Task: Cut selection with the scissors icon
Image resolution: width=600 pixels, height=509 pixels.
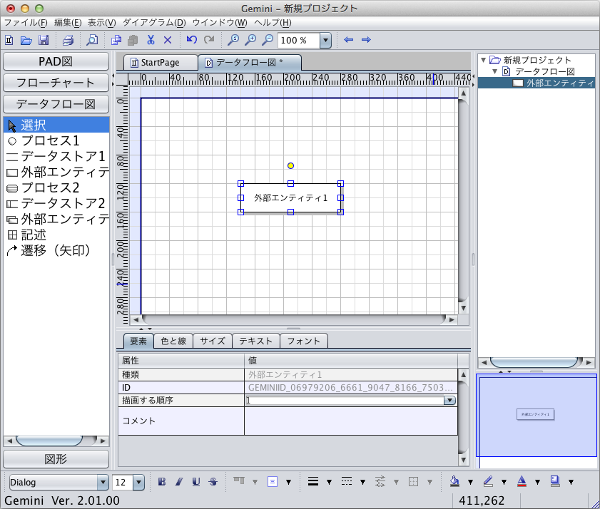Action: point(151,40)
